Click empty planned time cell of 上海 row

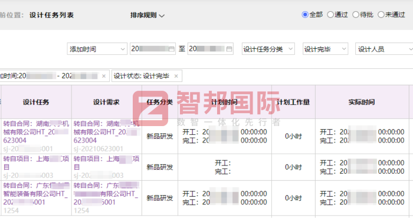(225, 167)
